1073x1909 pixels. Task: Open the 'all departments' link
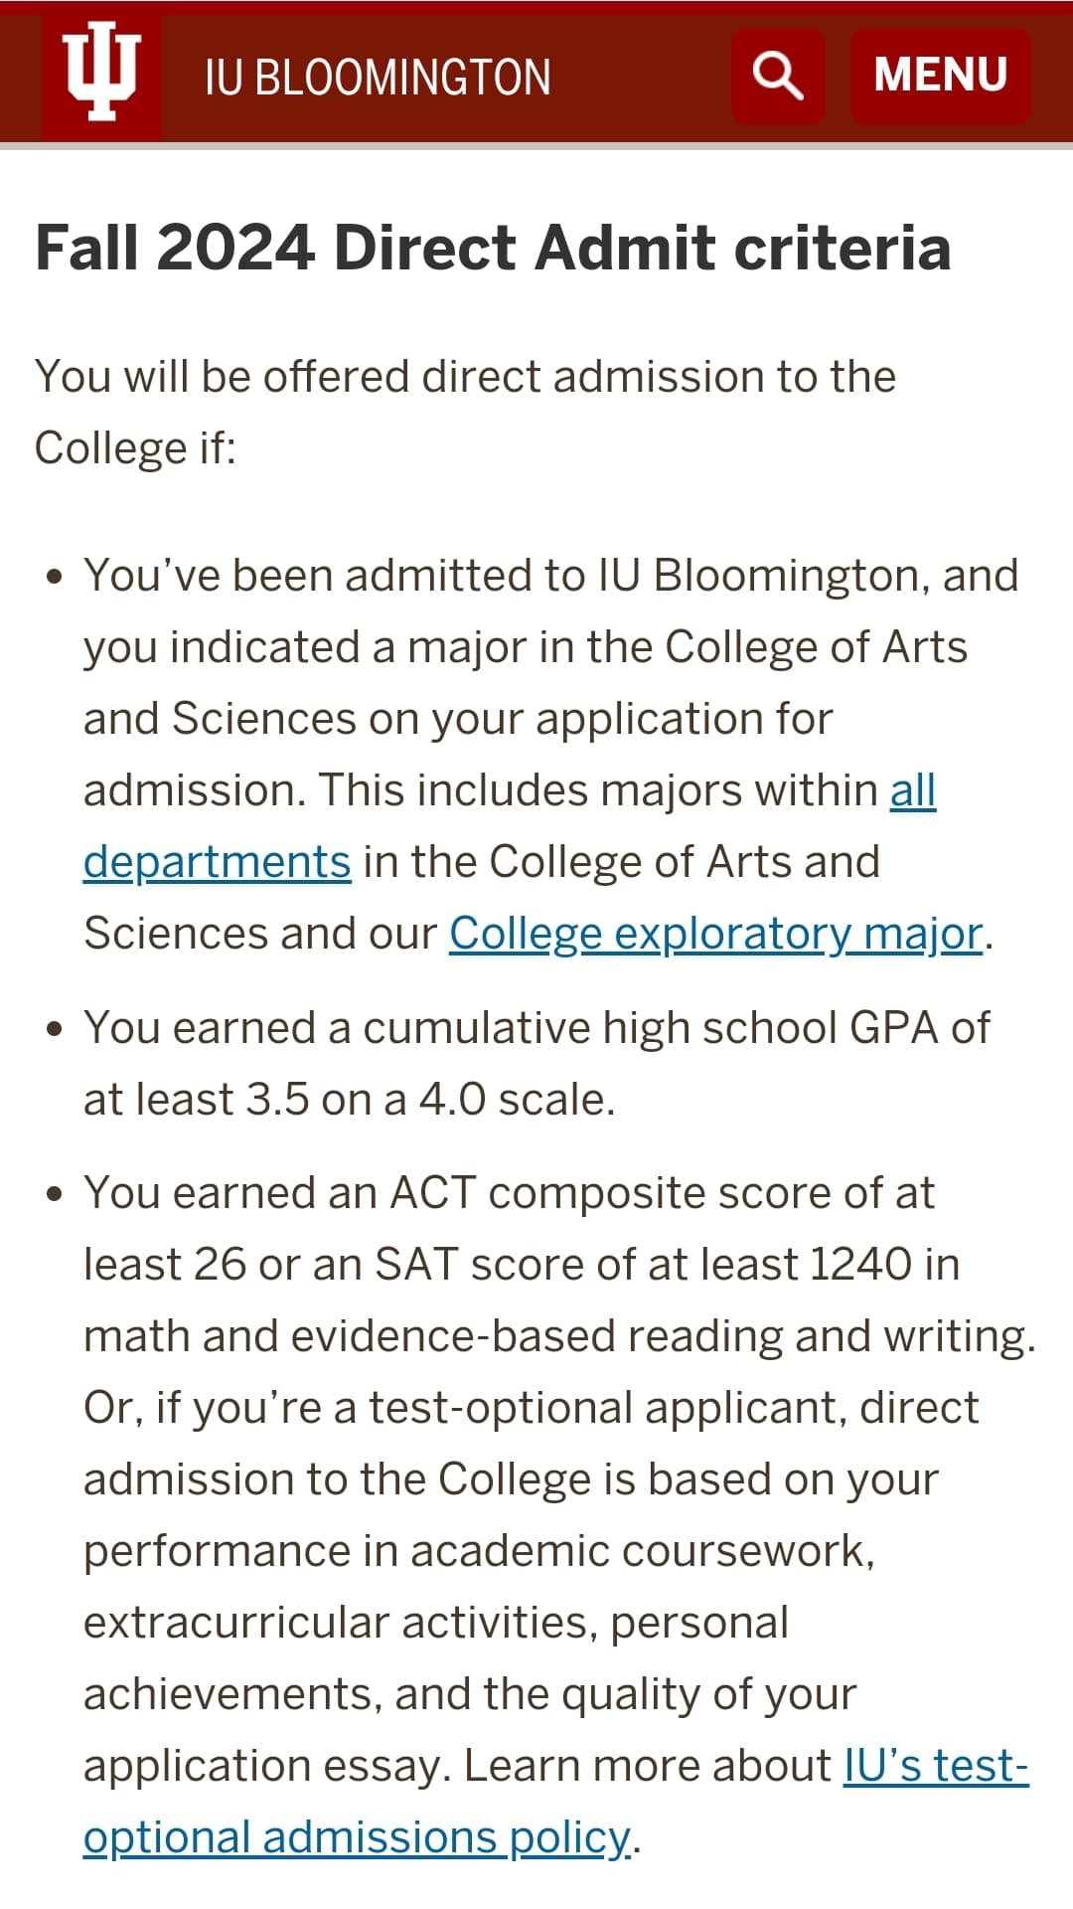point(912,791)
